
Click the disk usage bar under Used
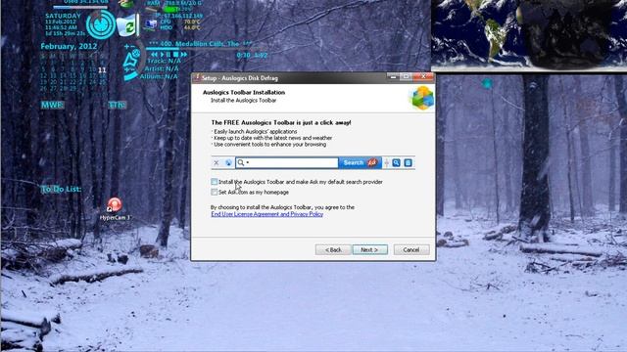(x=80, y=7)
